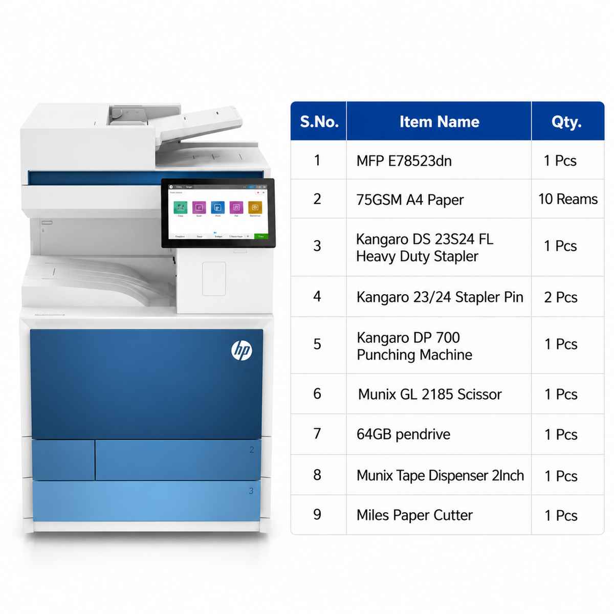Click the 'S.No.' column header
Viewport: 614px width, 614px height.
coord(319,121)
